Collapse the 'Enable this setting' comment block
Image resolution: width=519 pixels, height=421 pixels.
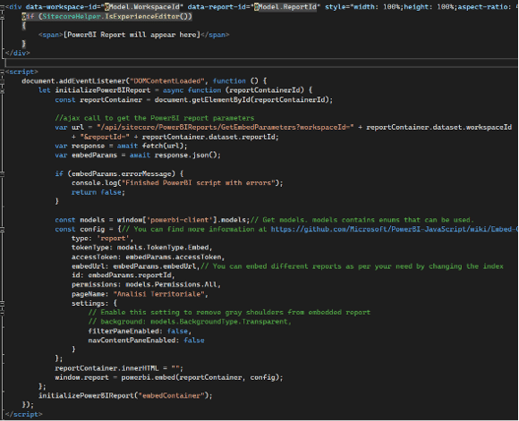[x=2, y=312]
